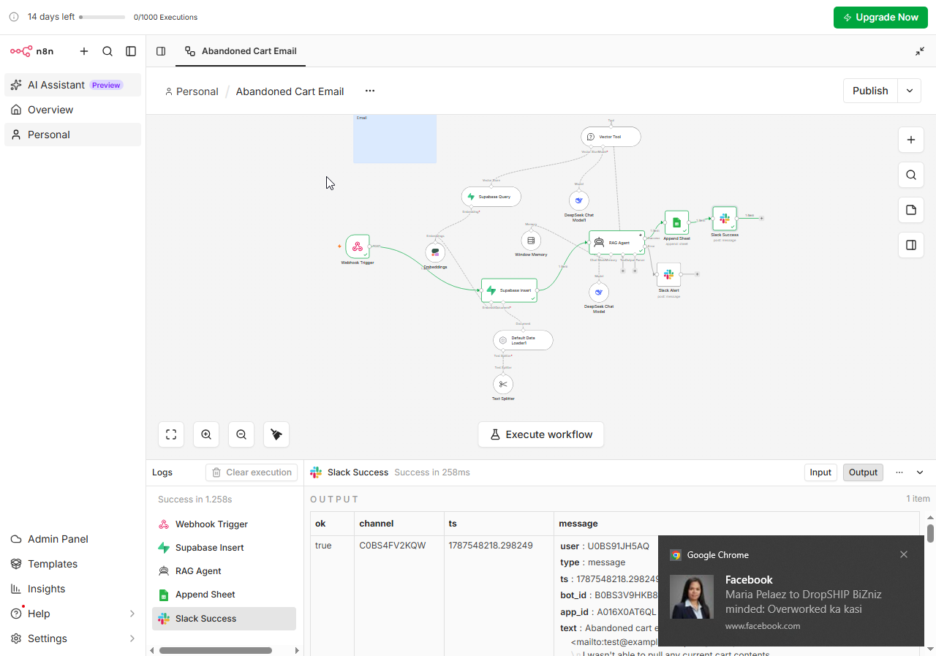Collapse the left sidebar with panel icon
This screenshot has width=936, height=656.
point(131,51)
